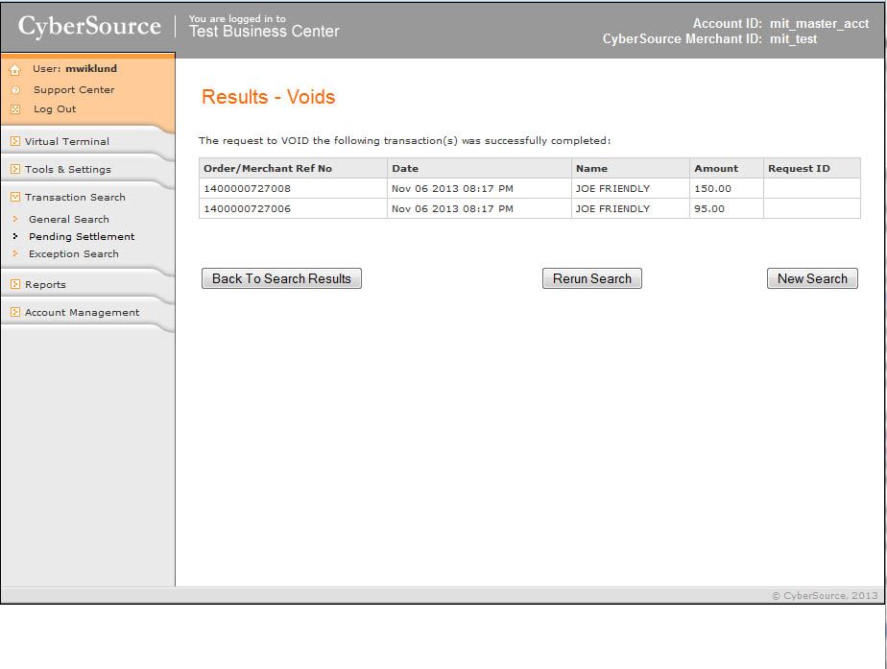Select the Log Out link
Viewport: 887px width, 669px height.
(x=55, y=109)
